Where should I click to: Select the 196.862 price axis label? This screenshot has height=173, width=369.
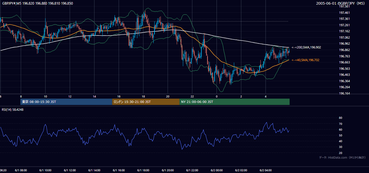pos(344,50)
